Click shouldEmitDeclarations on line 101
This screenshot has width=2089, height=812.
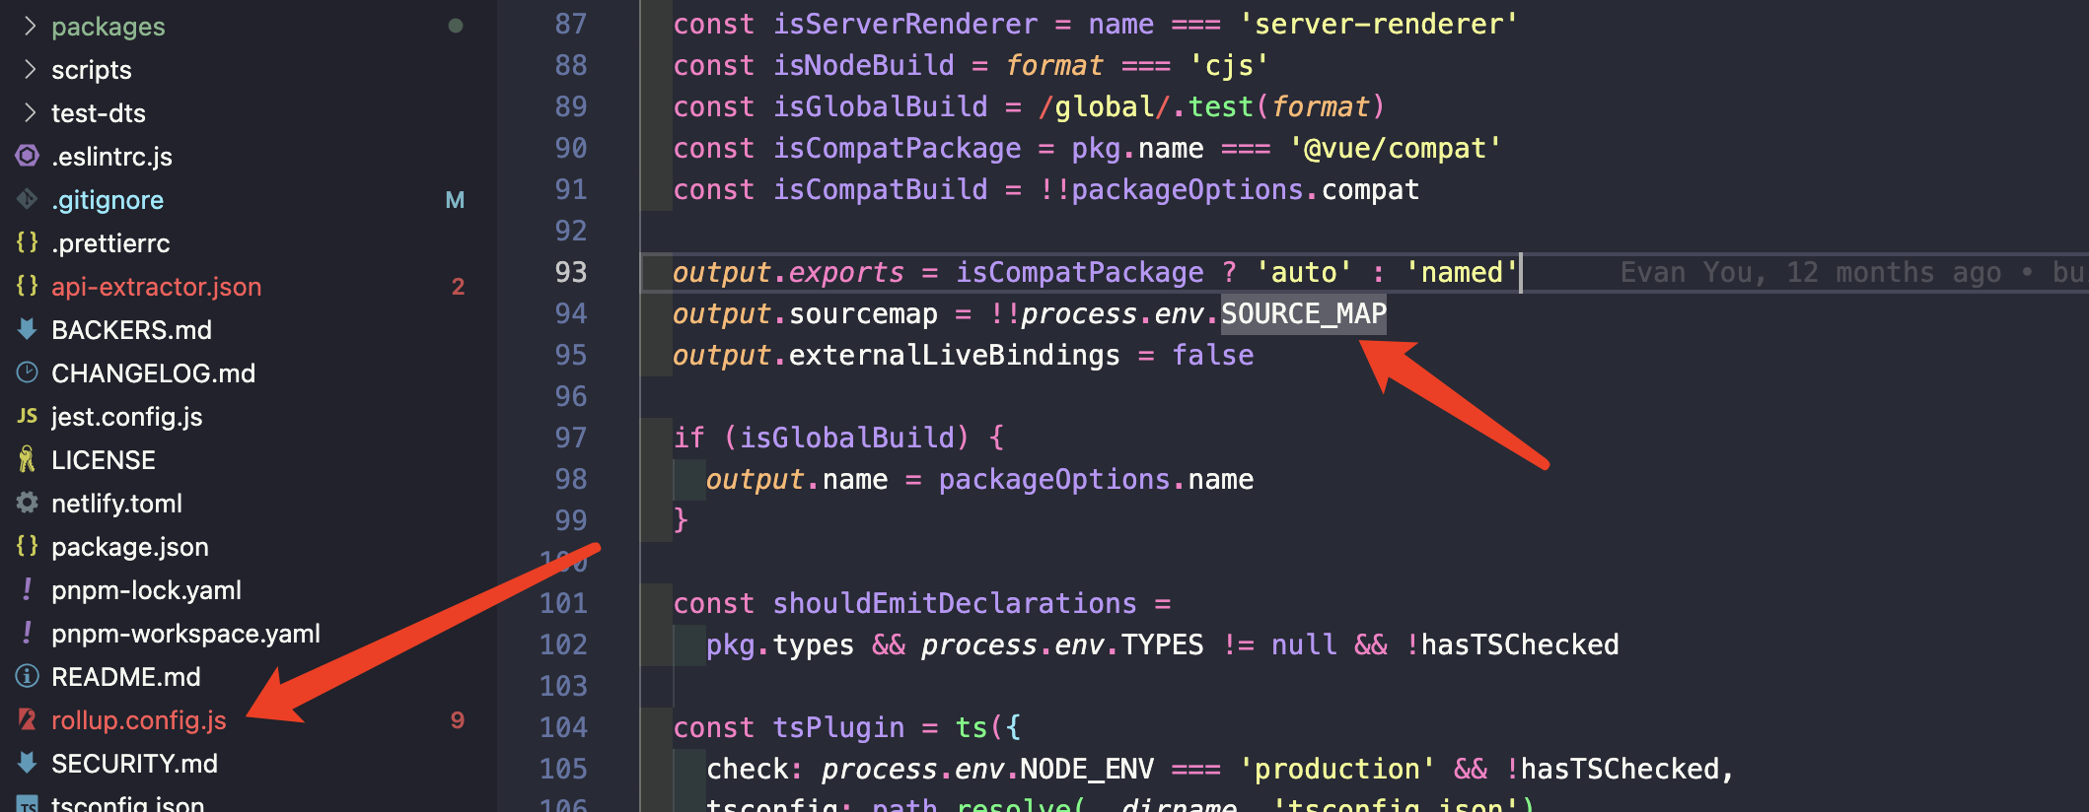pos(955,603)
